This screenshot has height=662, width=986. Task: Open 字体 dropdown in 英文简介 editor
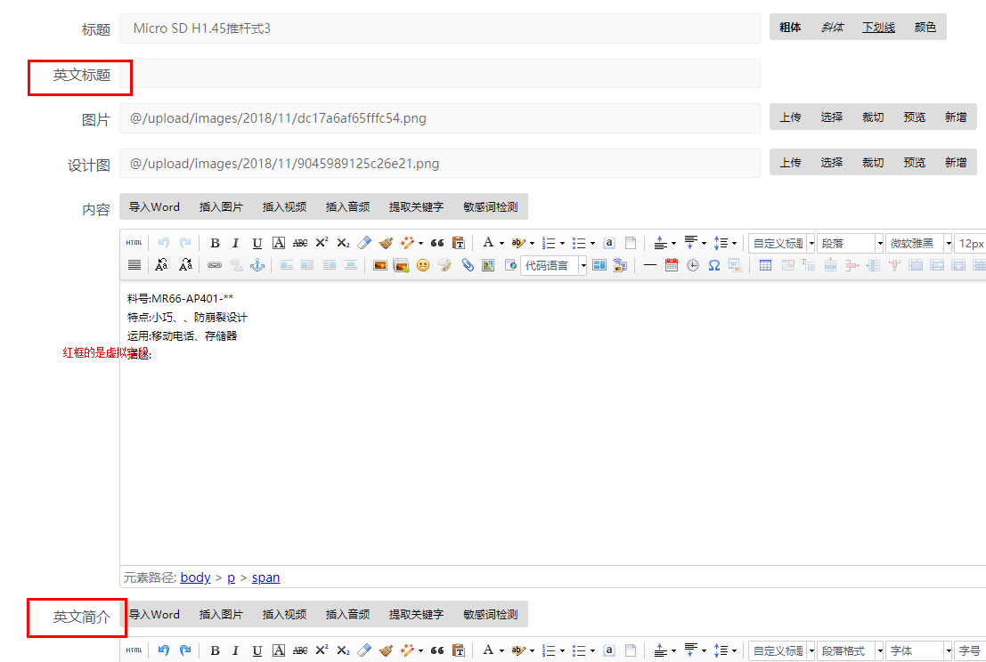pos(918,650)
